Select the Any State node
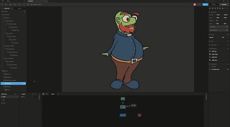 tap(123, 115)
